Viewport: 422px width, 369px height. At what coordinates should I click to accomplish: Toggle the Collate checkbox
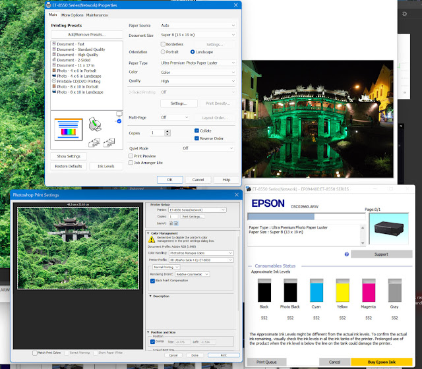click(x=196, y=130)
